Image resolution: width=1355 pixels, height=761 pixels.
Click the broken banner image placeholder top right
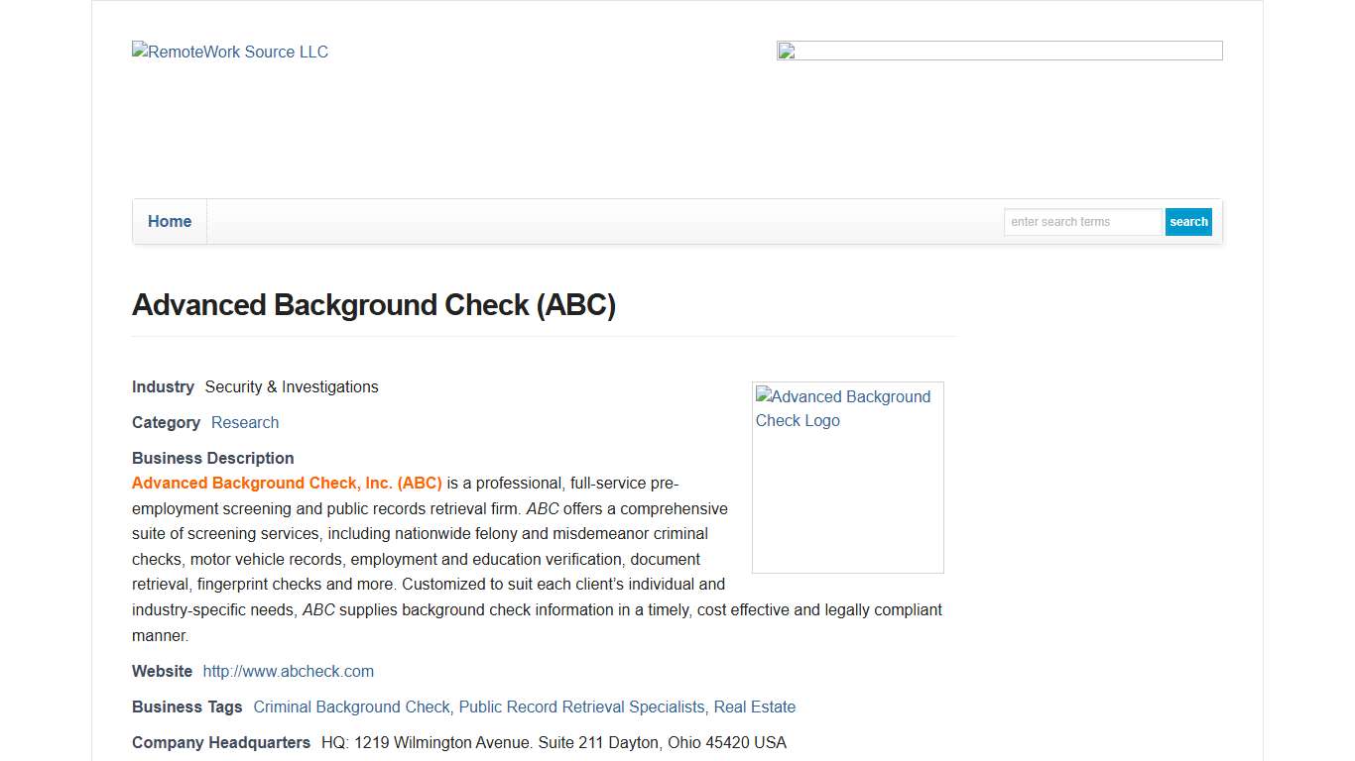999,51
